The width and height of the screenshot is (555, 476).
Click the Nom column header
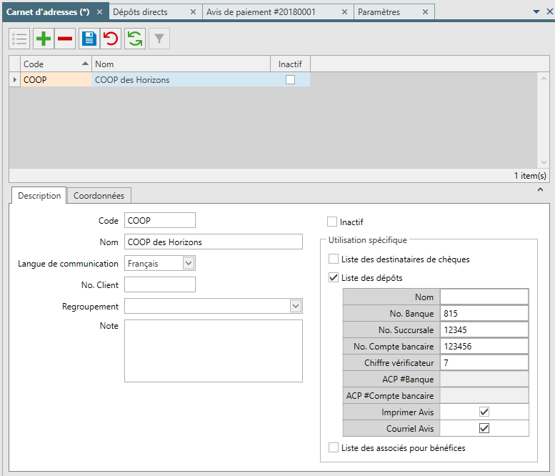[x=181, y=64]
